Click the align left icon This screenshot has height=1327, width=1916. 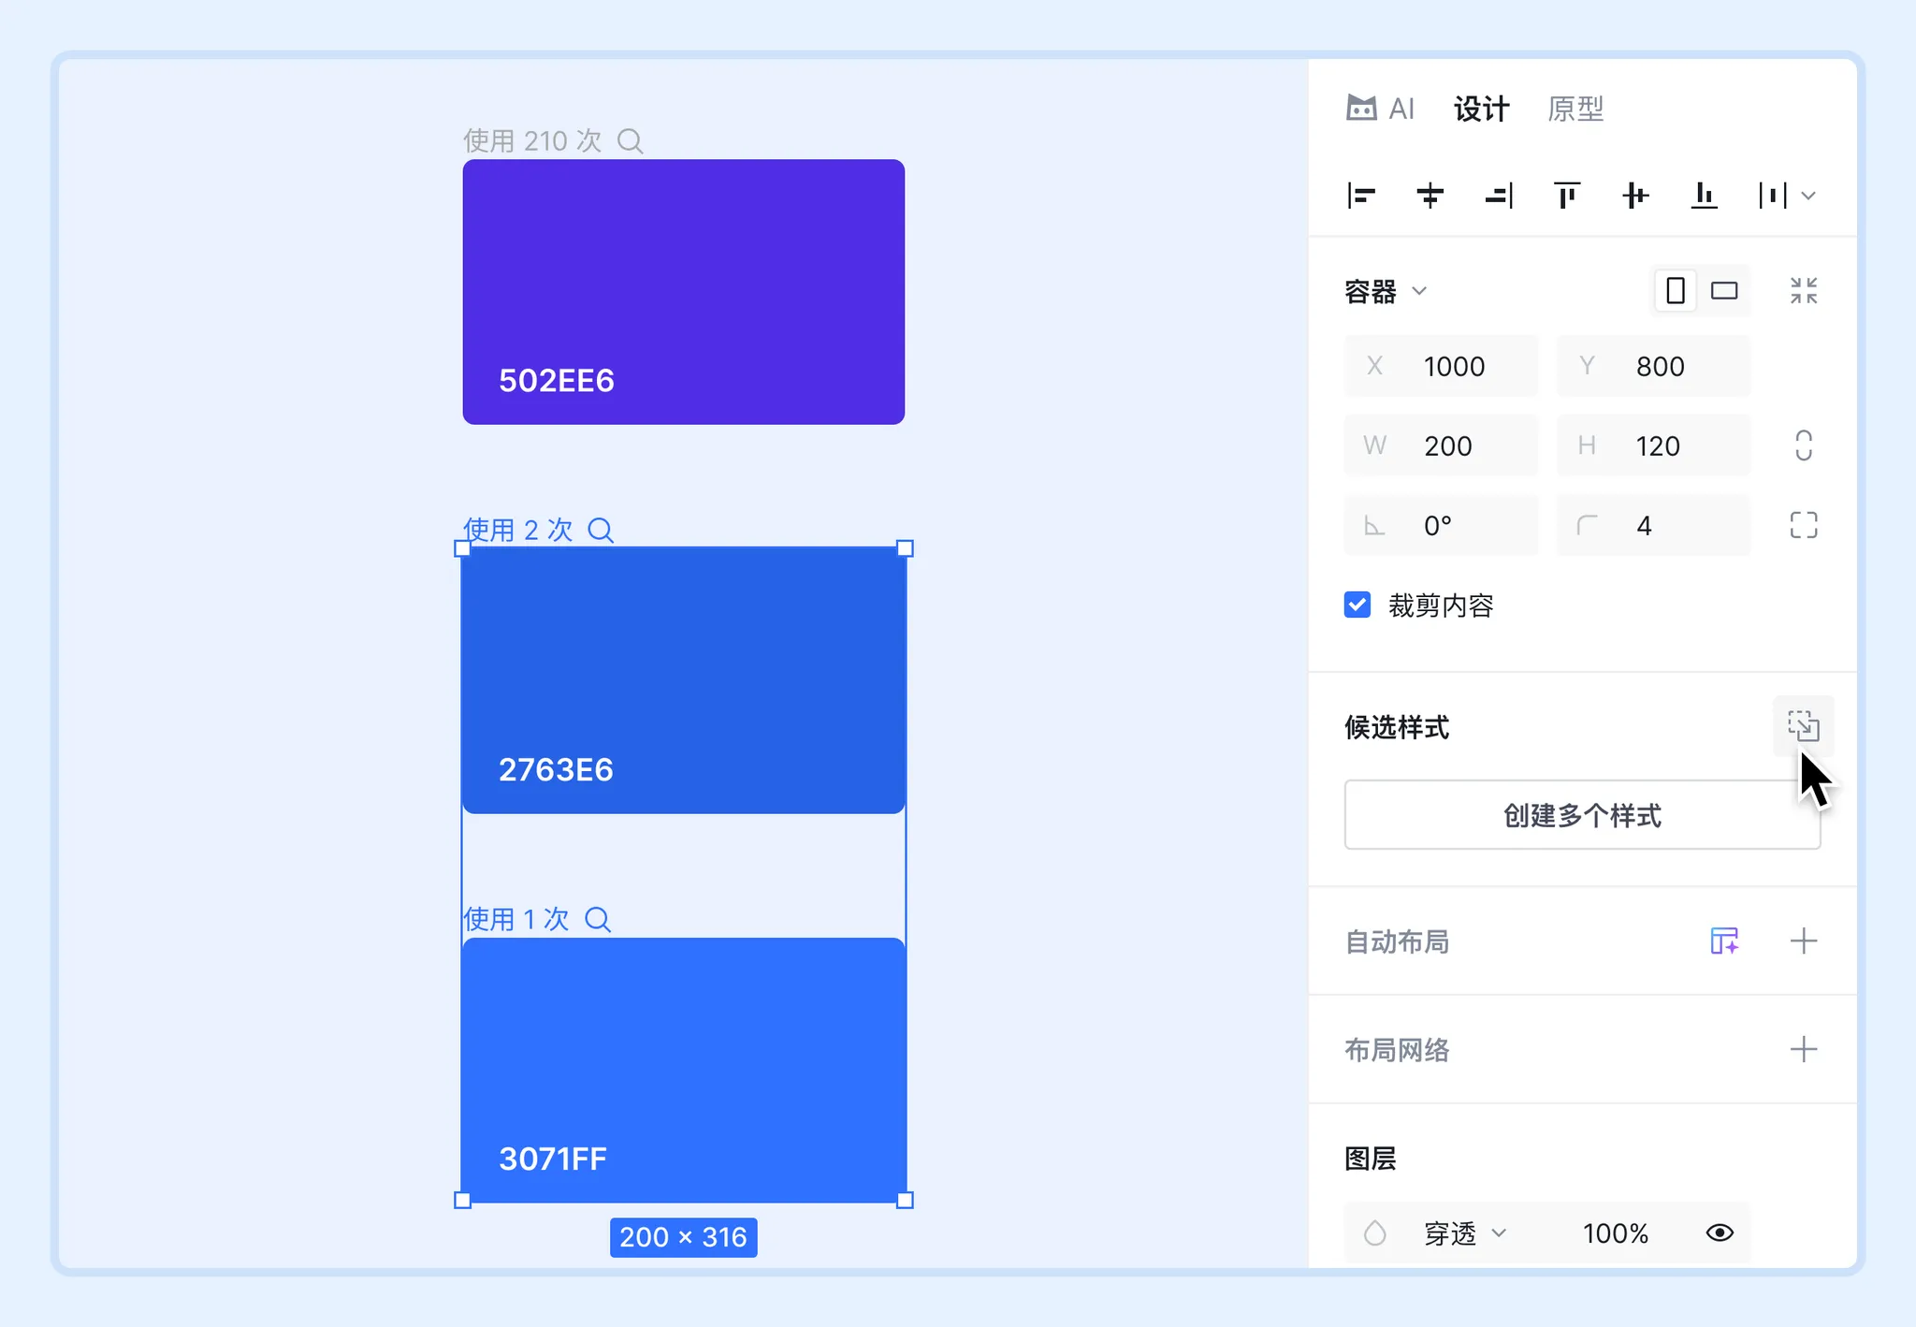coord(1361,196)
